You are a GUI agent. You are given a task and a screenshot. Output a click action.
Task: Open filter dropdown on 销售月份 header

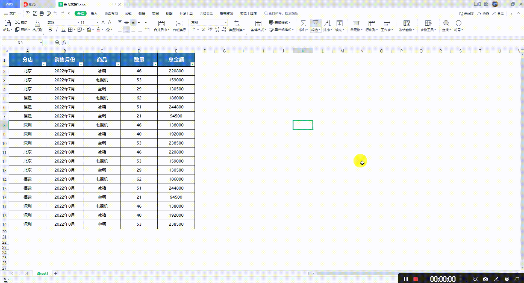(81, 64)
